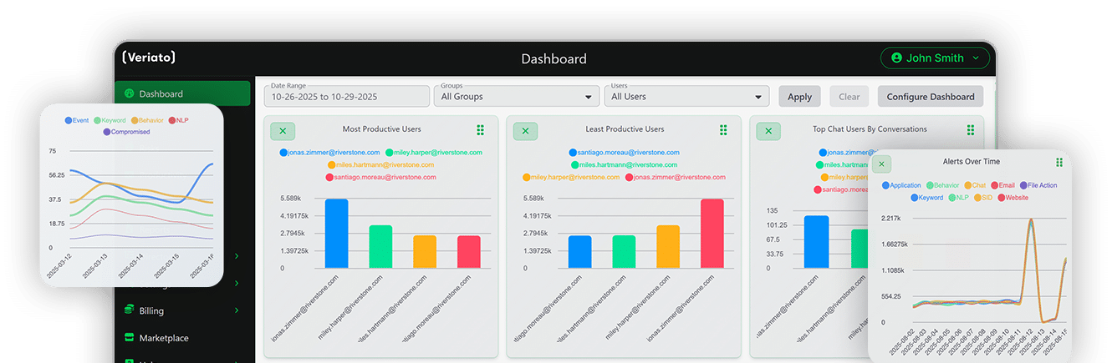Click the John Smith avatar icon
Screen dimensions: 1112x363
[x=896, y=58]
